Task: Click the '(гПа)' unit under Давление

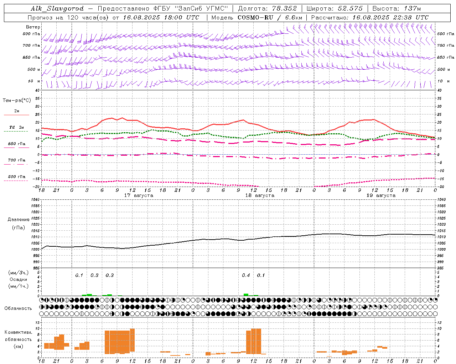Action: pyautogui.click(x=18, y=227)
